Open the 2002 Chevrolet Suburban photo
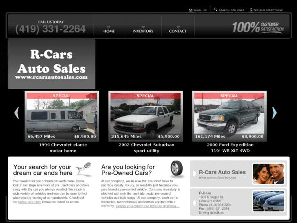This screenshot has width=297, height=223. point(145,116)
